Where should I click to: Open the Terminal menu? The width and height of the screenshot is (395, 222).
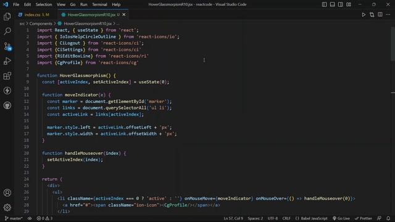point(99,4)
